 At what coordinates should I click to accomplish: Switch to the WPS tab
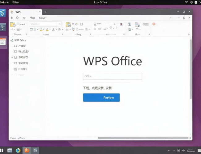point(25,12)
